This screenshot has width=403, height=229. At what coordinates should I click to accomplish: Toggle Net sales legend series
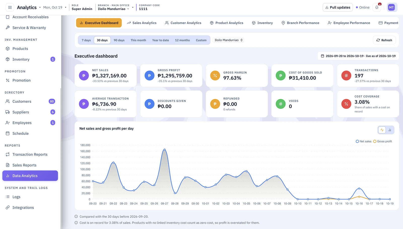[363, 141]
